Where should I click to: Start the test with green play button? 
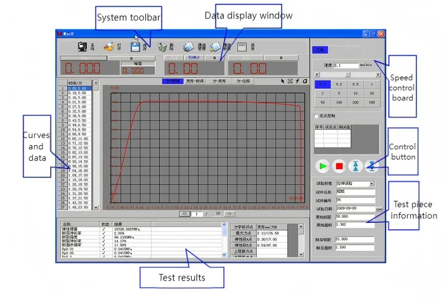pyautogui.click(x=322, y=166)
